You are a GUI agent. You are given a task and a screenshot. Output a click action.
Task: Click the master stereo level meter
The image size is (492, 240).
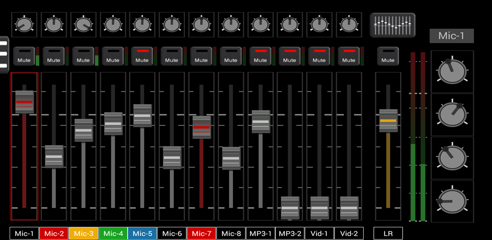[x=418, y=137]
